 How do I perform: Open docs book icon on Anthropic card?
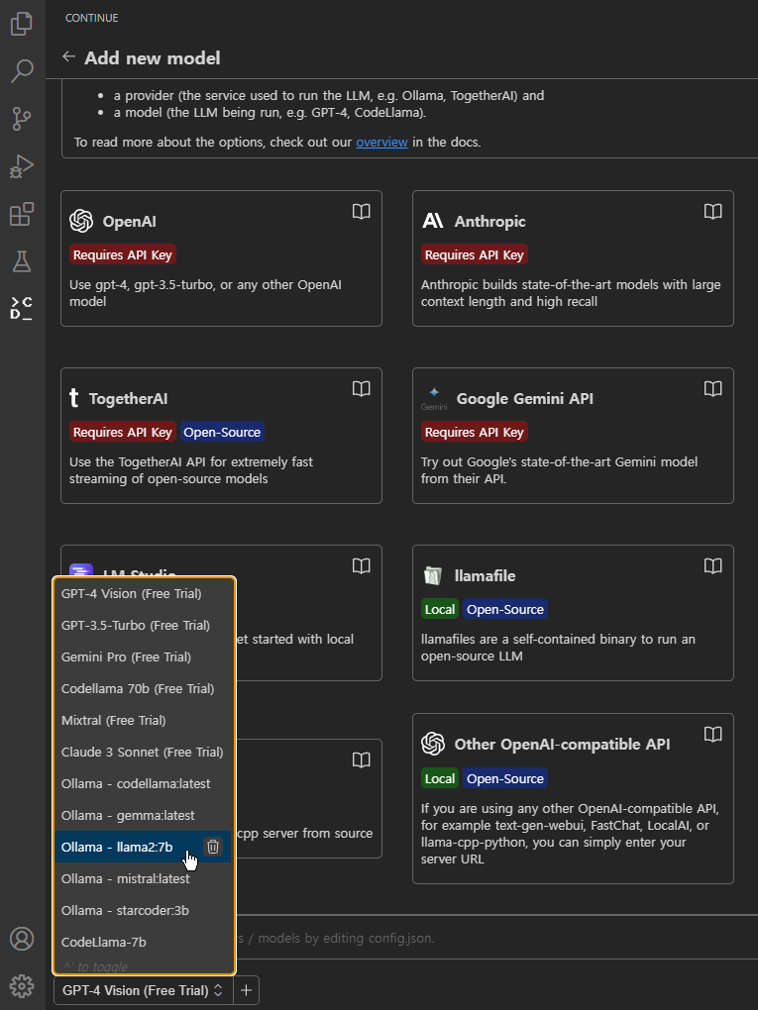coord(712,211)
